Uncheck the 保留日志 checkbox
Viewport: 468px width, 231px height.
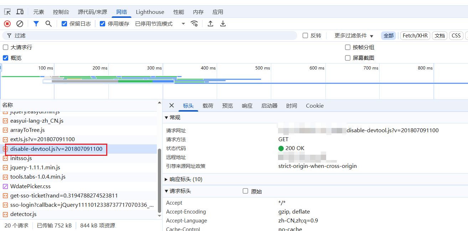(x=65, y=24)
